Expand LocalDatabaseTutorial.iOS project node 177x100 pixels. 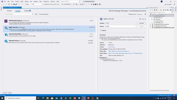point(150,26)
